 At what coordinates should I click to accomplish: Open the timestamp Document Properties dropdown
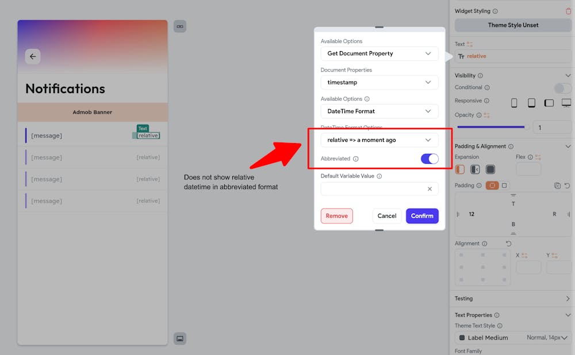[x=379, y=82]
